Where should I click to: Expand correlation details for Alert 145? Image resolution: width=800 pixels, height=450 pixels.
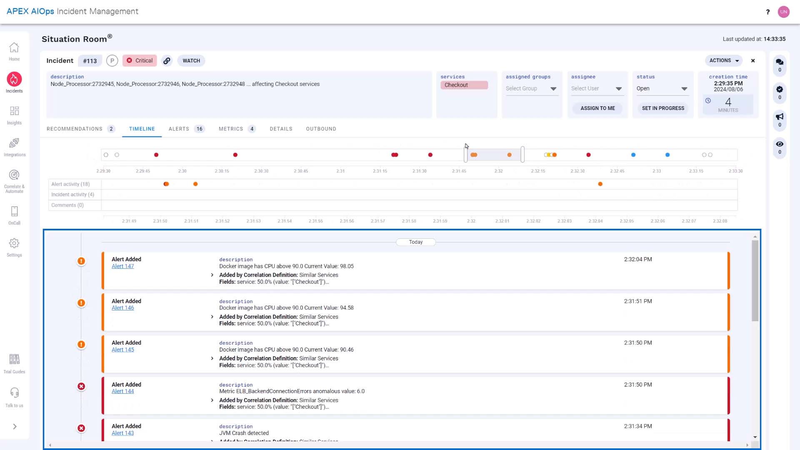212,358
